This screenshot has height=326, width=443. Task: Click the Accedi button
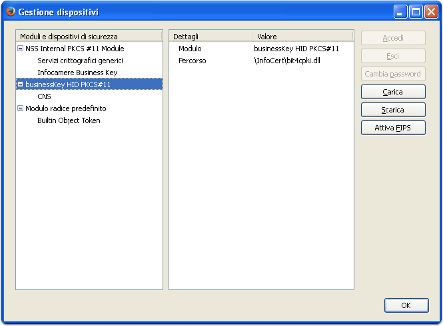[393, 38]
